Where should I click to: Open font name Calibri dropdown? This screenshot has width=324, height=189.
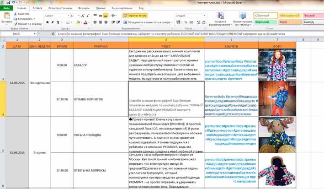(69, 16)
